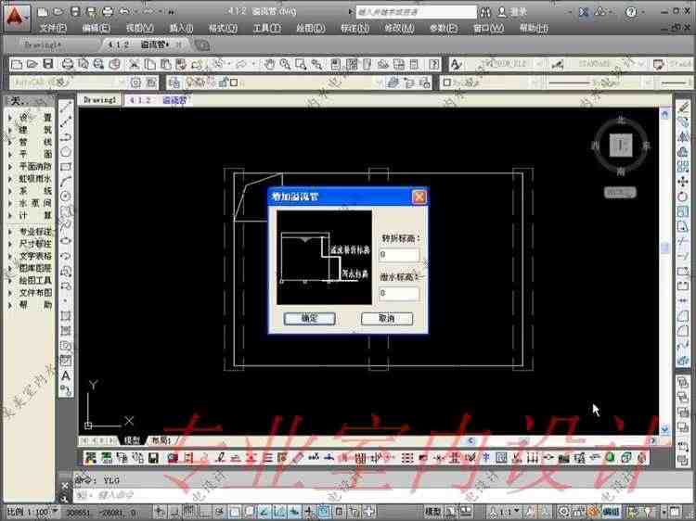The image size is (696, 521).
Task: Click the Cut scissors icon
Action: (134, 64)
